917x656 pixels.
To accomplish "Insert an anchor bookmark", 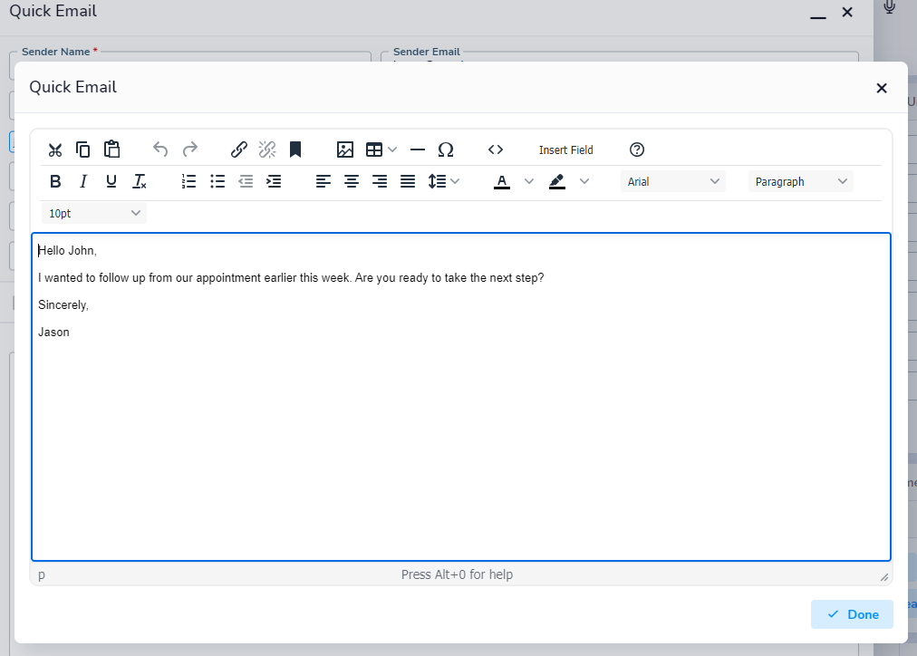I will [x=295, y=150].
